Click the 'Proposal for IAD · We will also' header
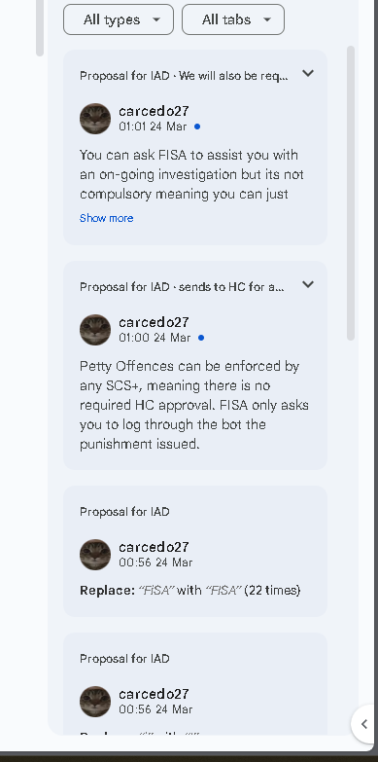This screenshot has height=762, width=378. coord(184,76)
